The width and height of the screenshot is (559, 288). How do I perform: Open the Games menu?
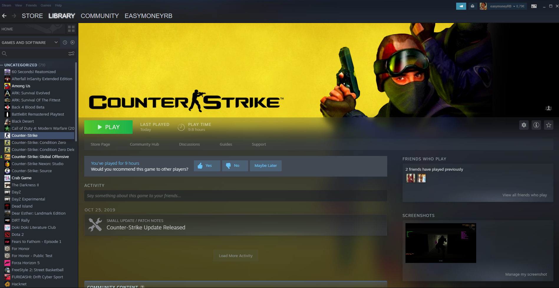pyautogui.click(x=46, y=5)
